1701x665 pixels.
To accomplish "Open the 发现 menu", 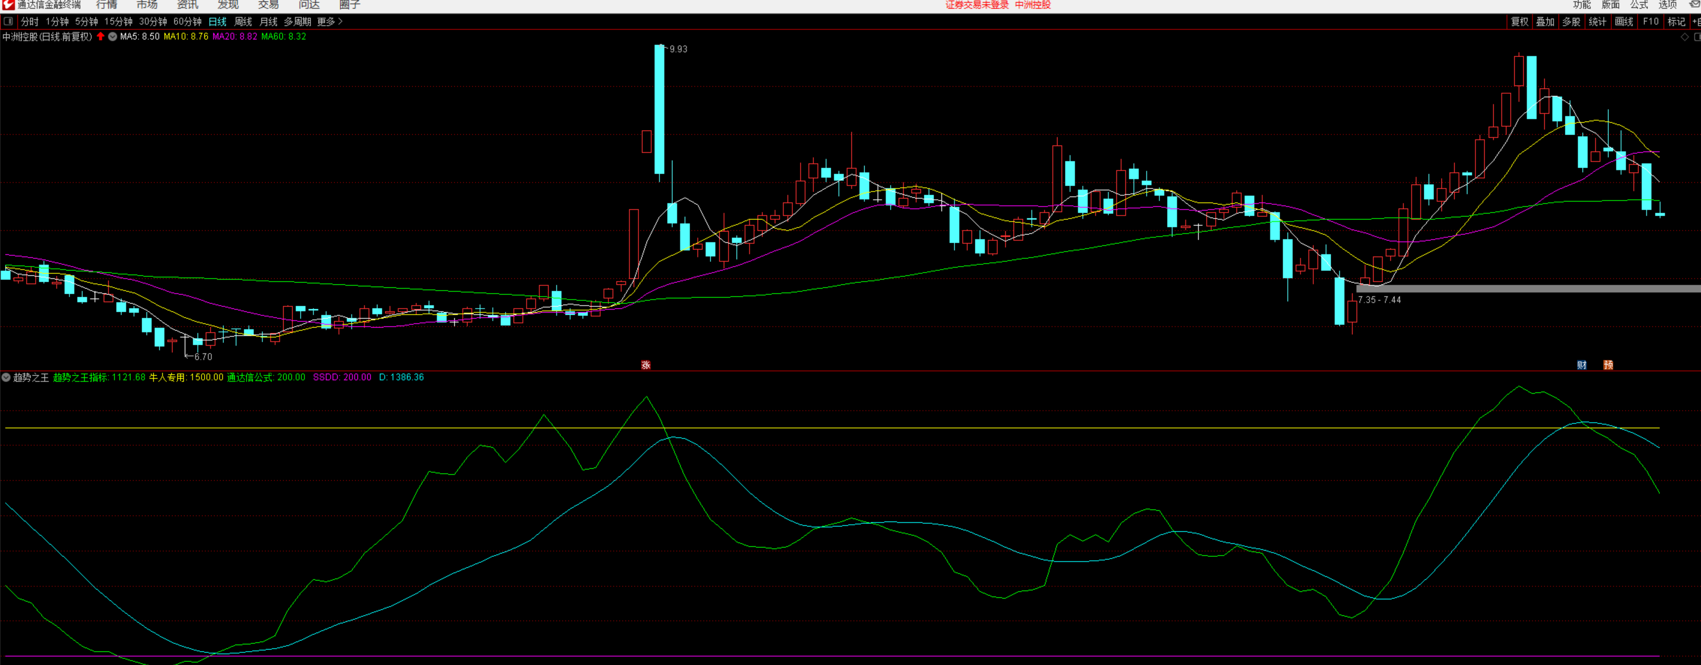I will click(x=228, y=5).
